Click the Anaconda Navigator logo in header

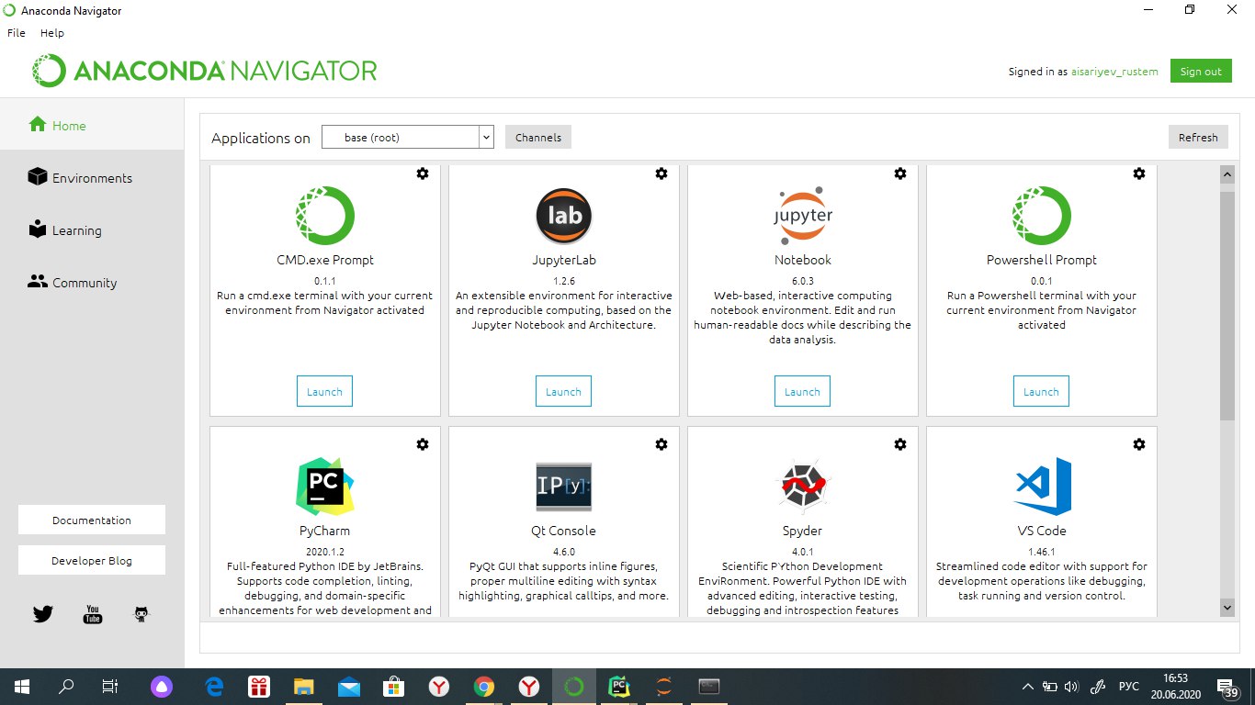(x=204, y=71)
